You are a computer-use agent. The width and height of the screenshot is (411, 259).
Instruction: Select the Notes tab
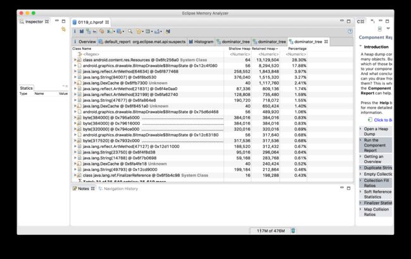pyautogui.click(x=83, y=188)
